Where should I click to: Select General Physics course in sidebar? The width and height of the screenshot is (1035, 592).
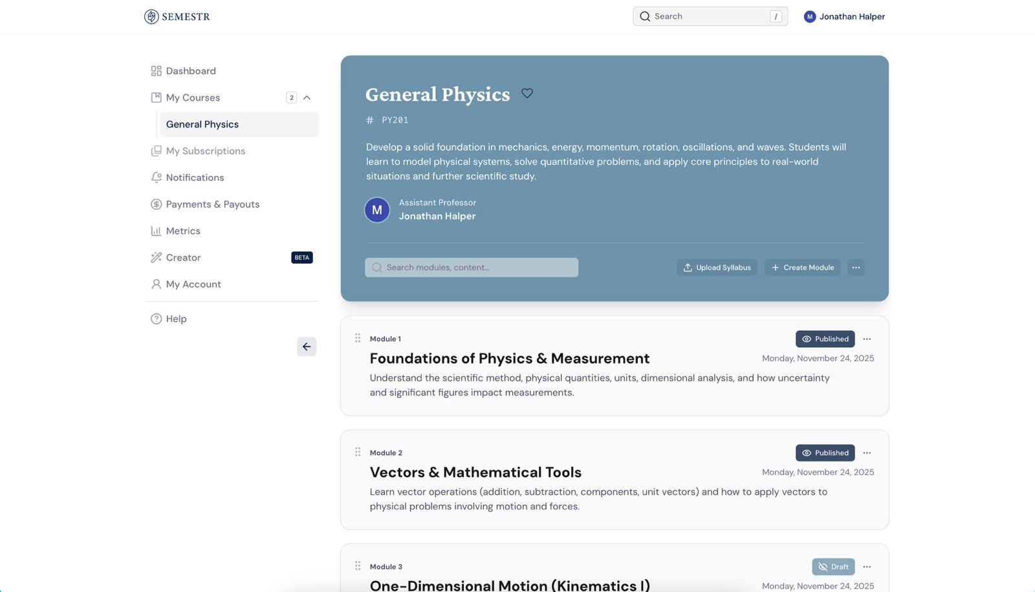[239, 124]
